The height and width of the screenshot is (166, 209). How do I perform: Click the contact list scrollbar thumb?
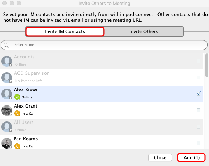207,65
